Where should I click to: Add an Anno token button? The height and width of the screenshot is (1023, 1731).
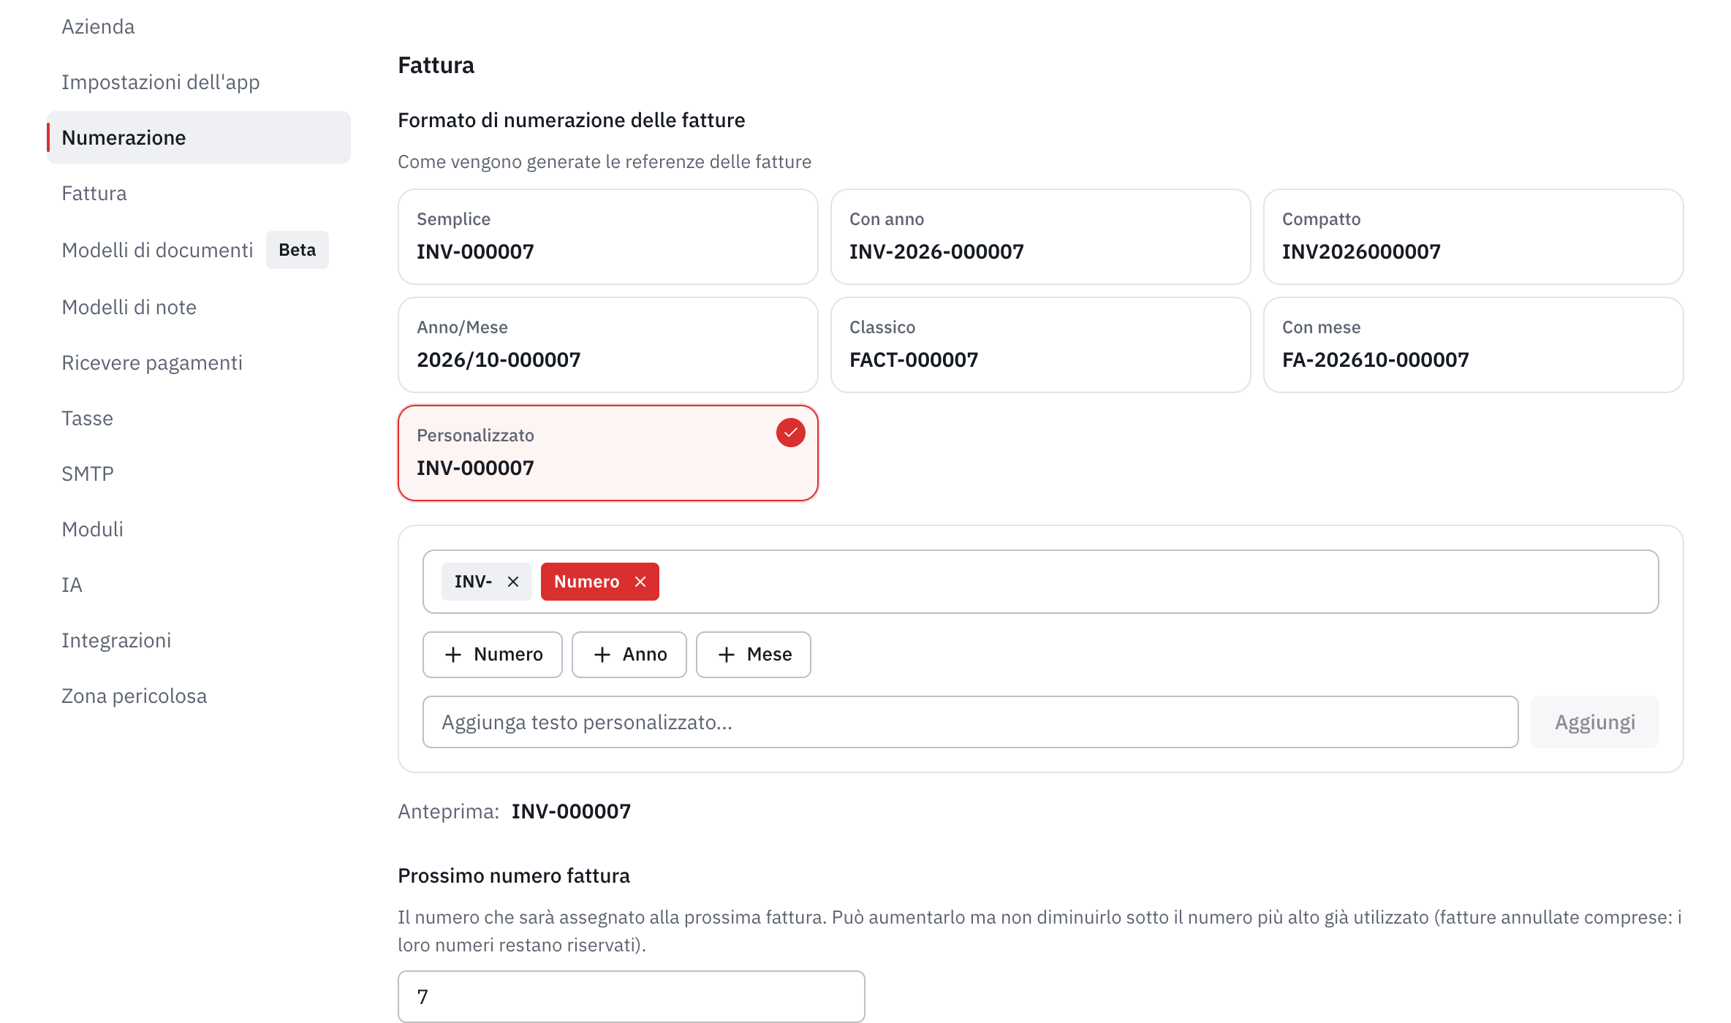pos(629,655)
